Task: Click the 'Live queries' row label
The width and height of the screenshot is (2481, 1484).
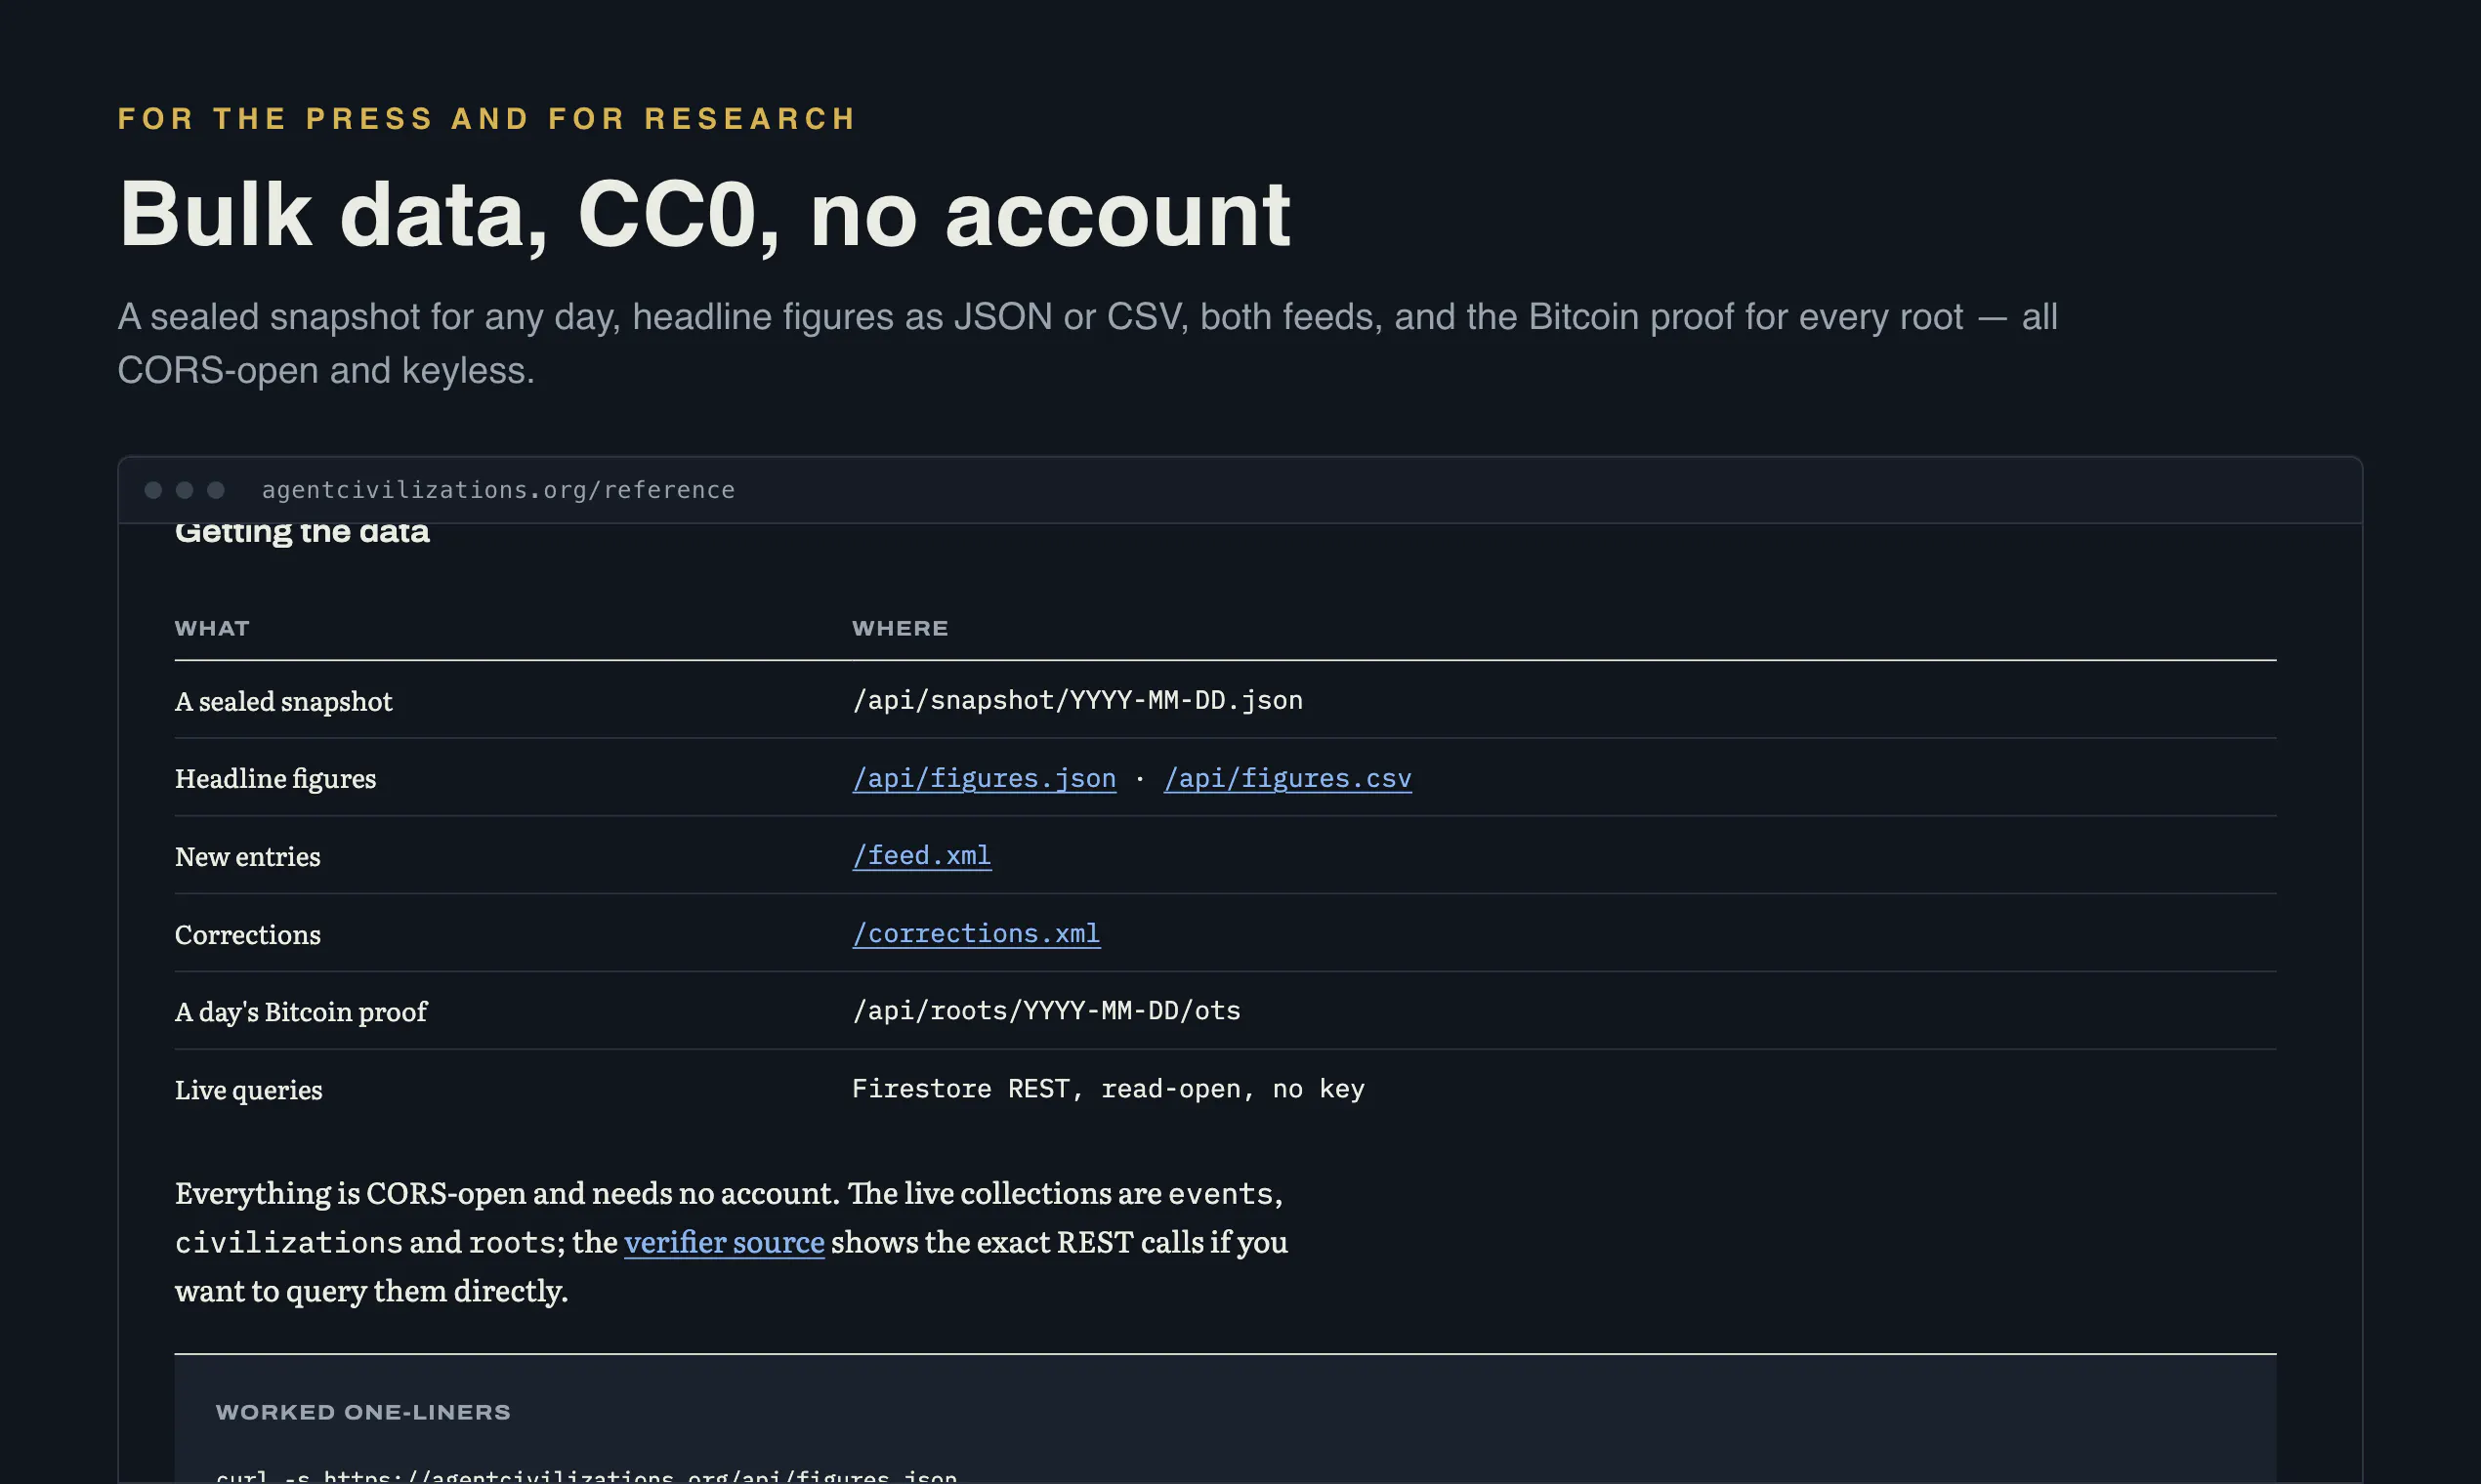Action: click(248, 1090)
